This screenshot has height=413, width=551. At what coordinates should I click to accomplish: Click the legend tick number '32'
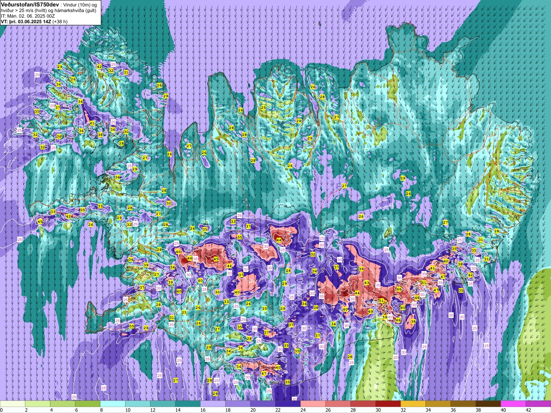click(x=403, y=410)
